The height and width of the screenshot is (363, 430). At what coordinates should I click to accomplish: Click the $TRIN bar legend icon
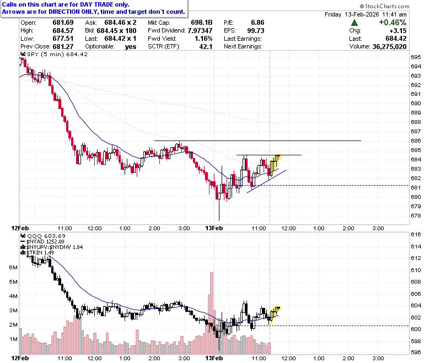click(23, 253)
